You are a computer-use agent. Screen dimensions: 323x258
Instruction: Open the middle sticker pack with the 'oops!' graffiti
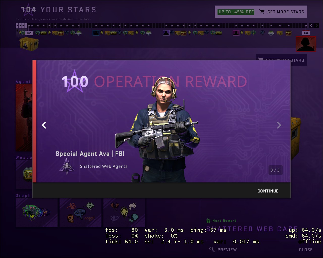[80, 213]
